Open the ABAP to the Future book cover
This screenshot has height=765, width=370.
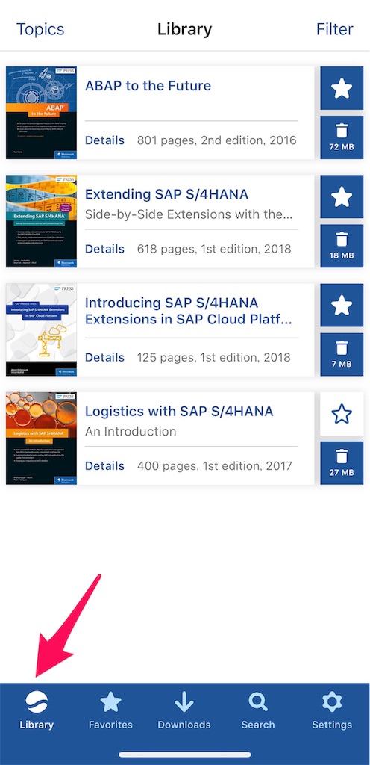point(41,113)
